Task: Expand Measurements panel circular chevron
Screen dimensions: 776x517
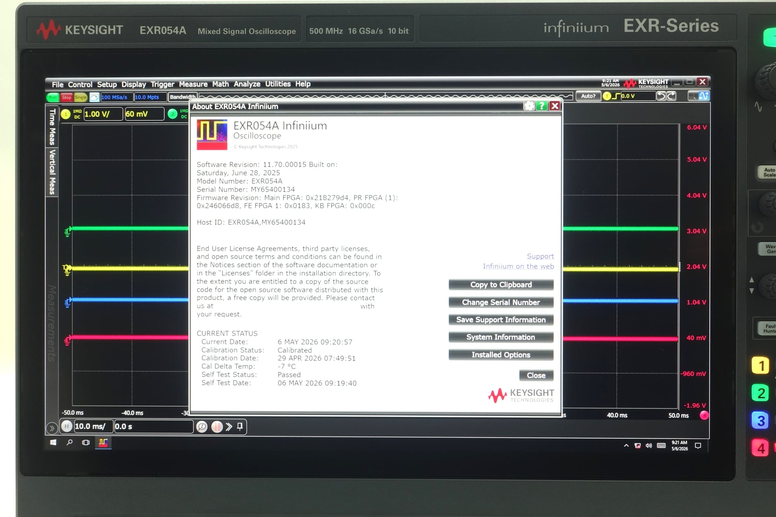Action: click(52, 428)
